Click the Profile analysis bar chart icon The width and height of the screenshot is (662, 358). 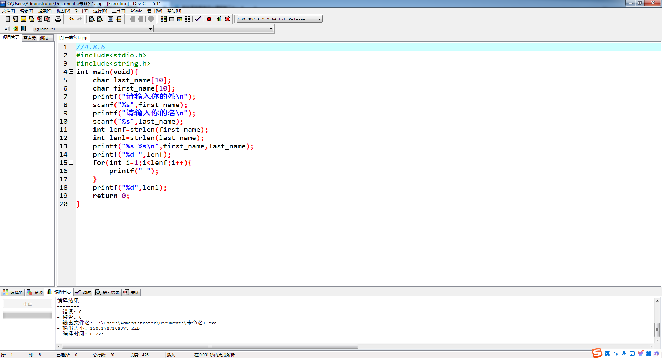pos(220,19)
